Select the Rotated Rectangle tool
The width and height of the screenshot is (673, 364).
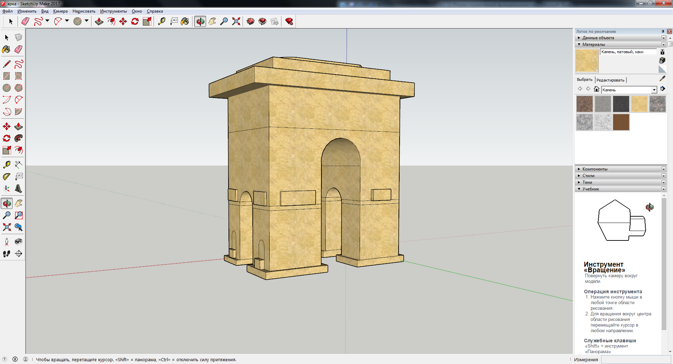coord(19,76)
